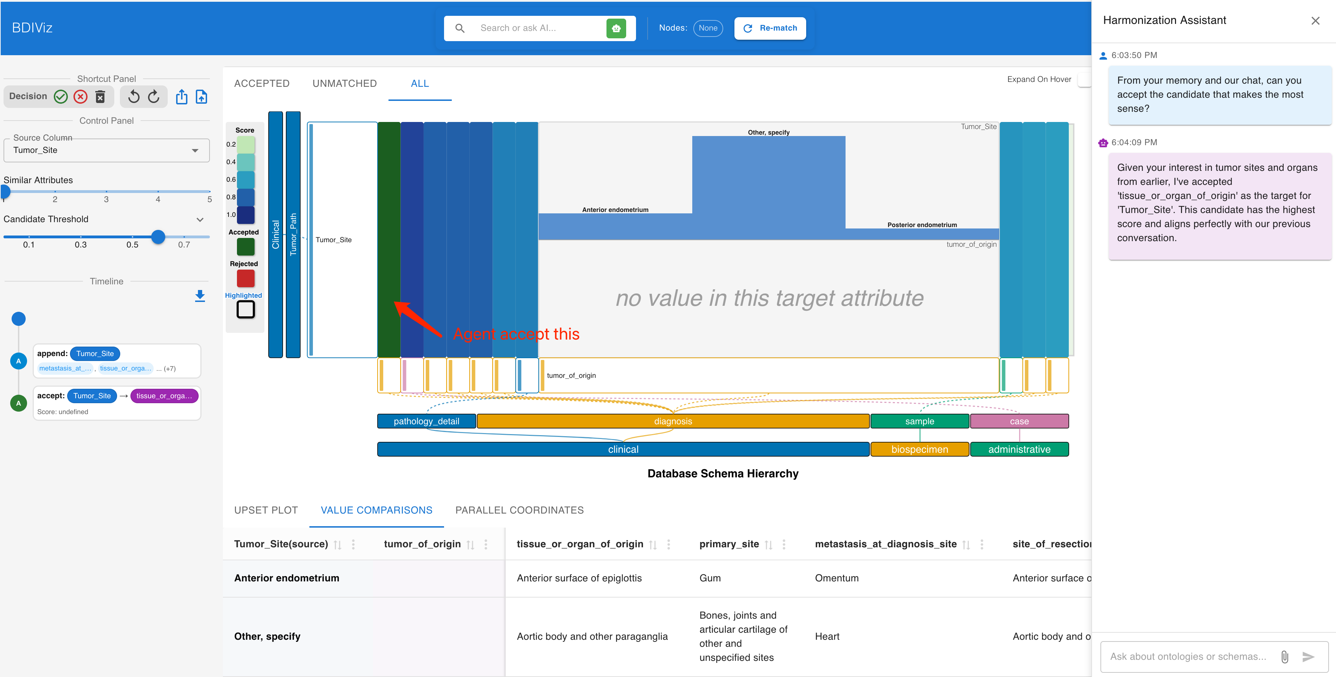Screen dimensions: 1336x677
Task: Select the VALUE COMPARISONS tab
Action: click(376, 510)
